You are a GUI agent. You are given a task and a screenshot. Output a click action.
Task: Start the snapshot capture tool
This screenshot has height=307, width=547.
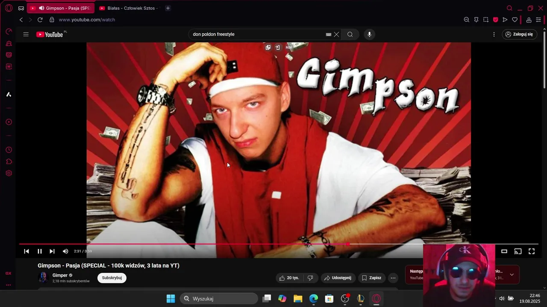tap(486, 20)
